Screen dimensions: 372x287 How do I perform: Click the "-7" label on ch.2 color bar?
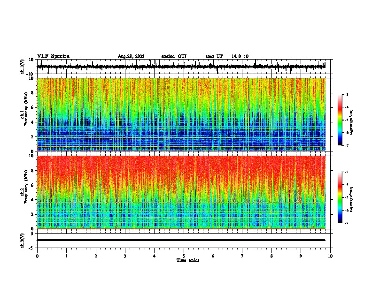pos(347,223)
